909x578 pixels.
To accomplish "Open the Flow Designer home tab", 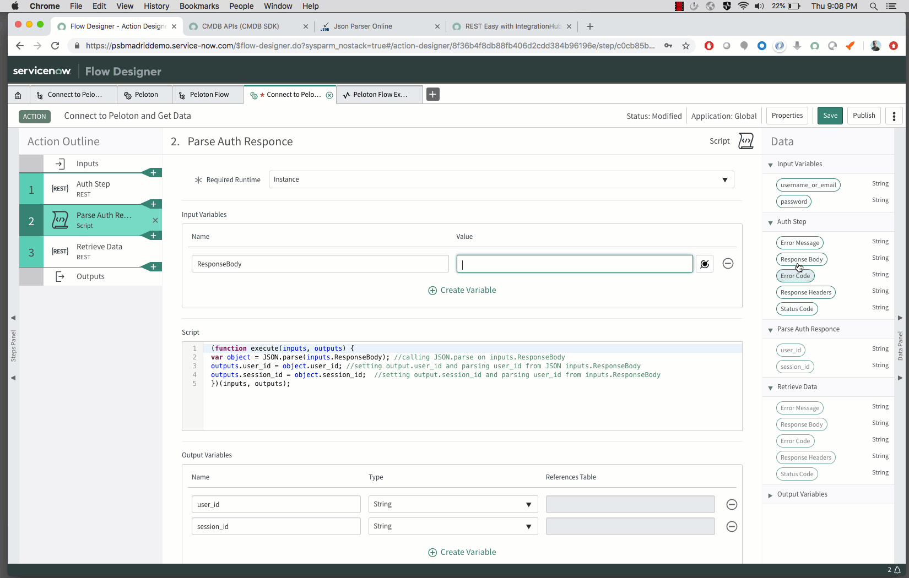I will (x=18, y=95).
